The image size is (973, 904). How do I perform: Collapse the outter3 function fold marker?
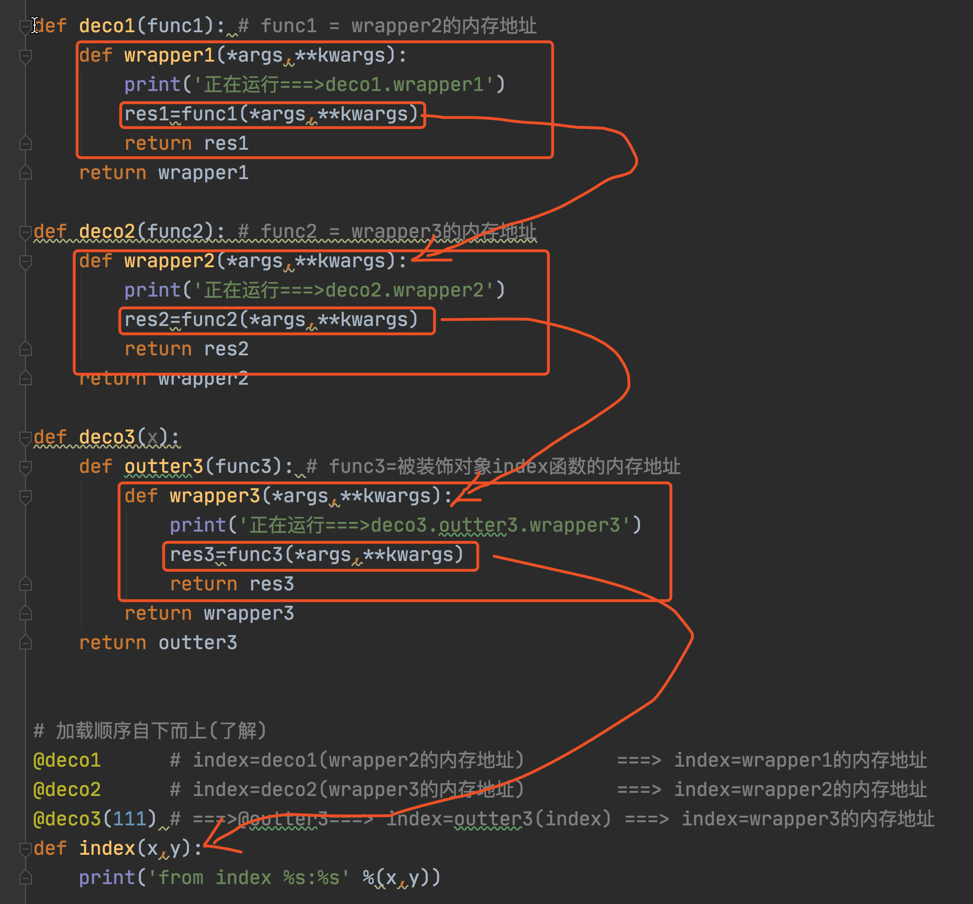pos(26,467)
